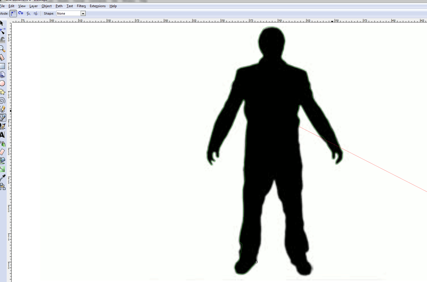Switch to Spiro path mode
Image resolution: width=427 pixels, height=282 pixels.
tap(21, 13)
